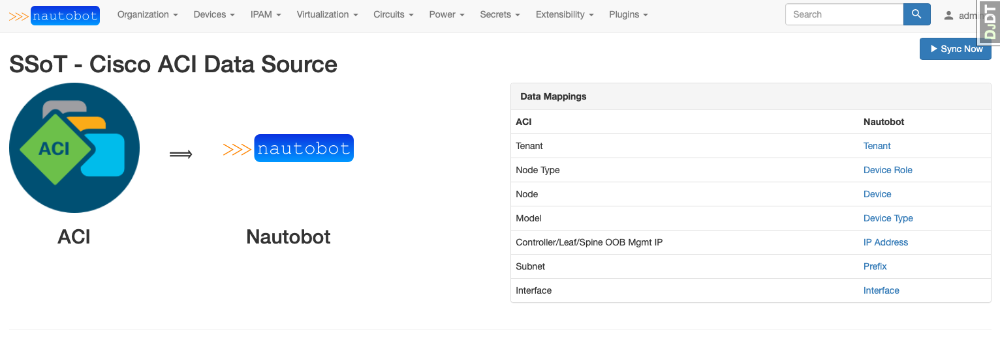Open the Circuits menu

pyautogui.click(x=394, y=14)
